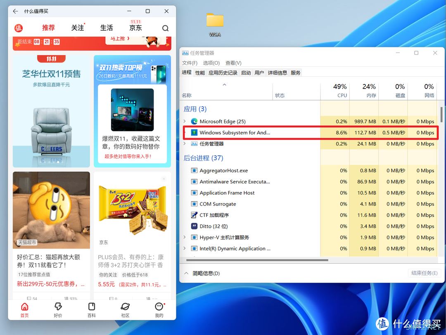
Task: Select the Microsoft Edge process icon
Action: coord(194,122)
